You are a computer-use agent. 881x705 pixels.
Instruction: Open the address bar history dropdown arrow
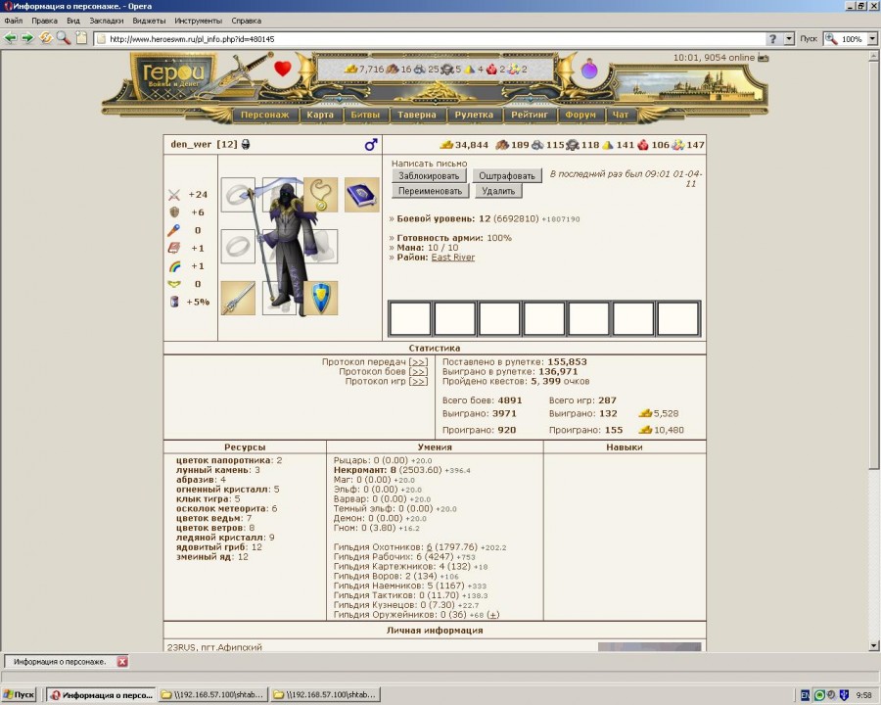click(x=789, y=39)
